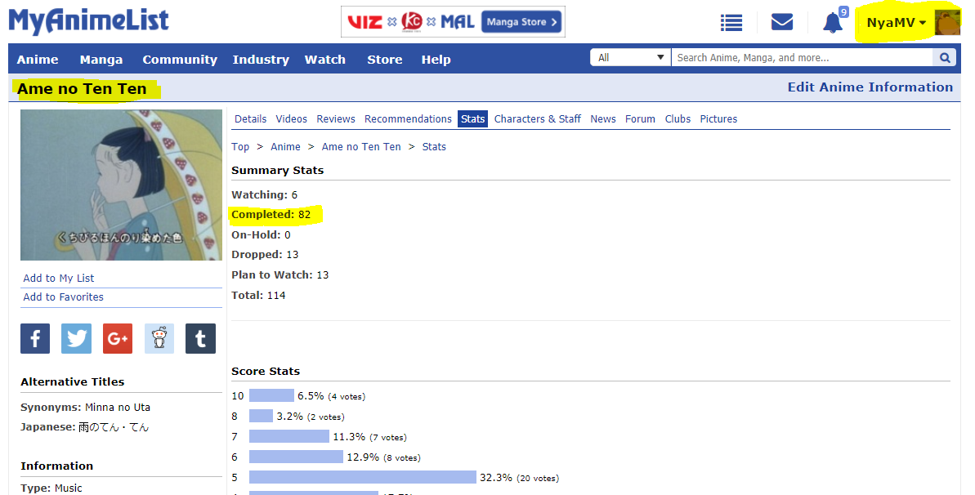Image resolution: width=975 pixels, height=495 pixels.
Task: Click the 'Completed: 82' stat
Action: (x=271, y=215)
